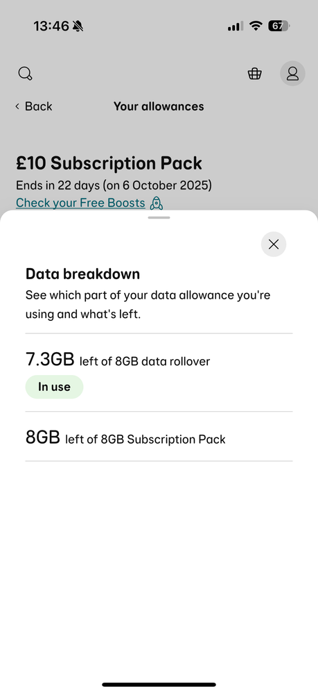Tap the search magnifier icon
The image size is (318, 693).
click(25, 74)
